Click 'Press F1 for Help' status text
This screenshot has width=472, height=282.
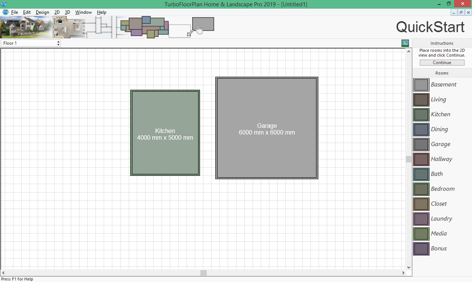tap(17, 279)
